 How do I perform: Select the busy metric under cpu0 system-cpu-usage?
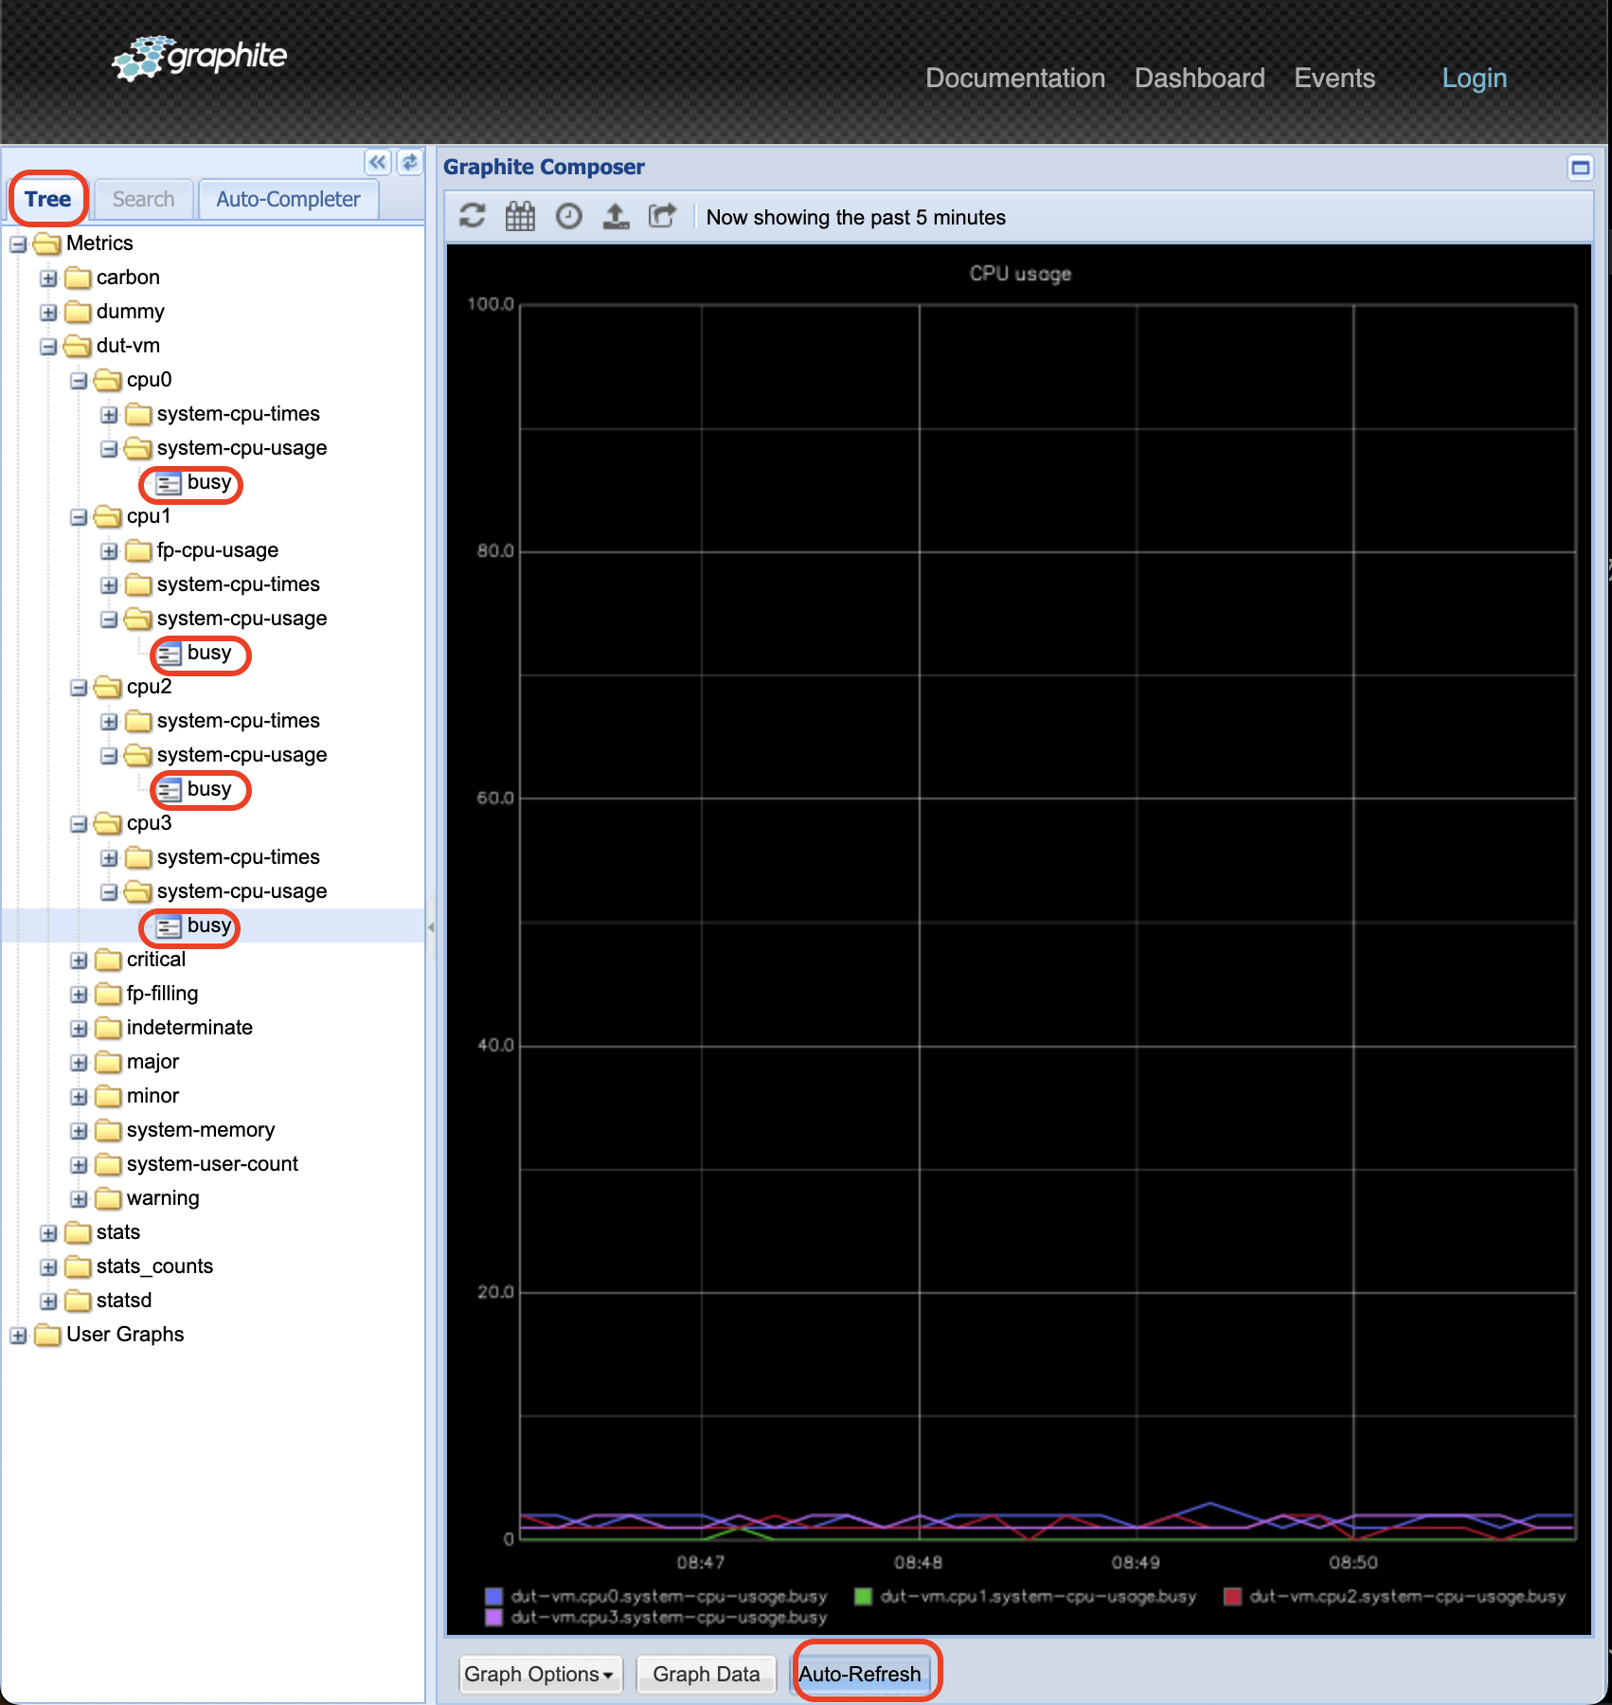208,482
